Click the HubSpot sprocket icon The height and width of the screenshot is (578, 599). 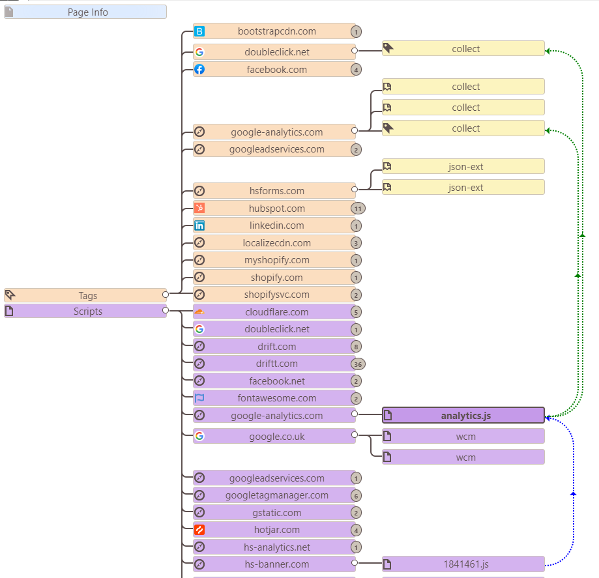click(x=199, y=209)
